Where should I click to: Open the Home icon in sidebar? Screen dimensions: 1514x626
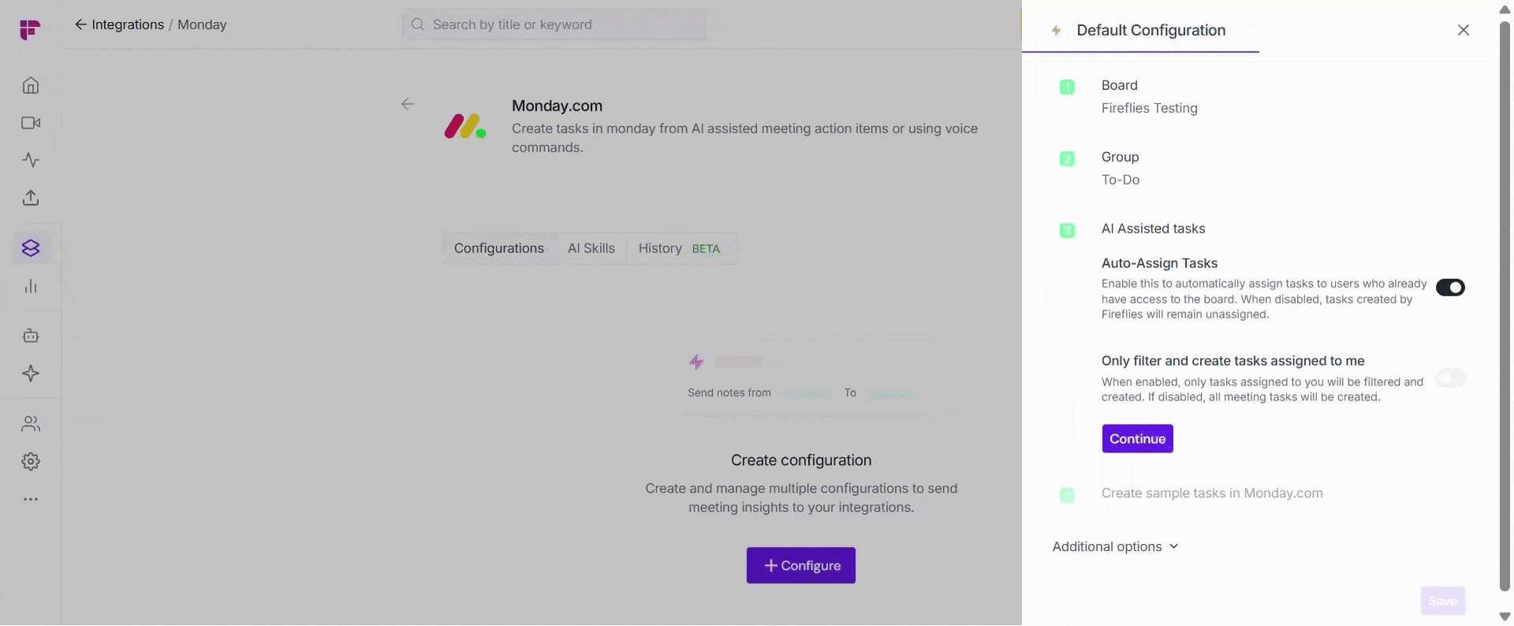pyautogui.click(x=31, y=85)
